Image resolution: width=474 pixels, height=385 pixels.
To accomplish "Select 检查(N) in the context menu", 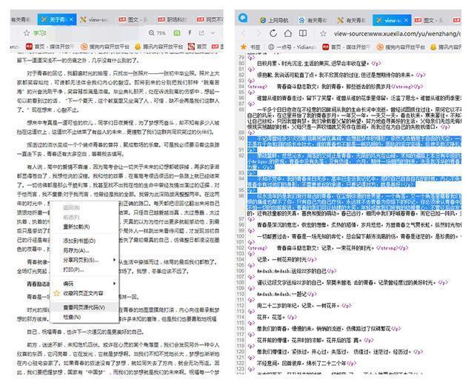I will (x=72, y=317).
